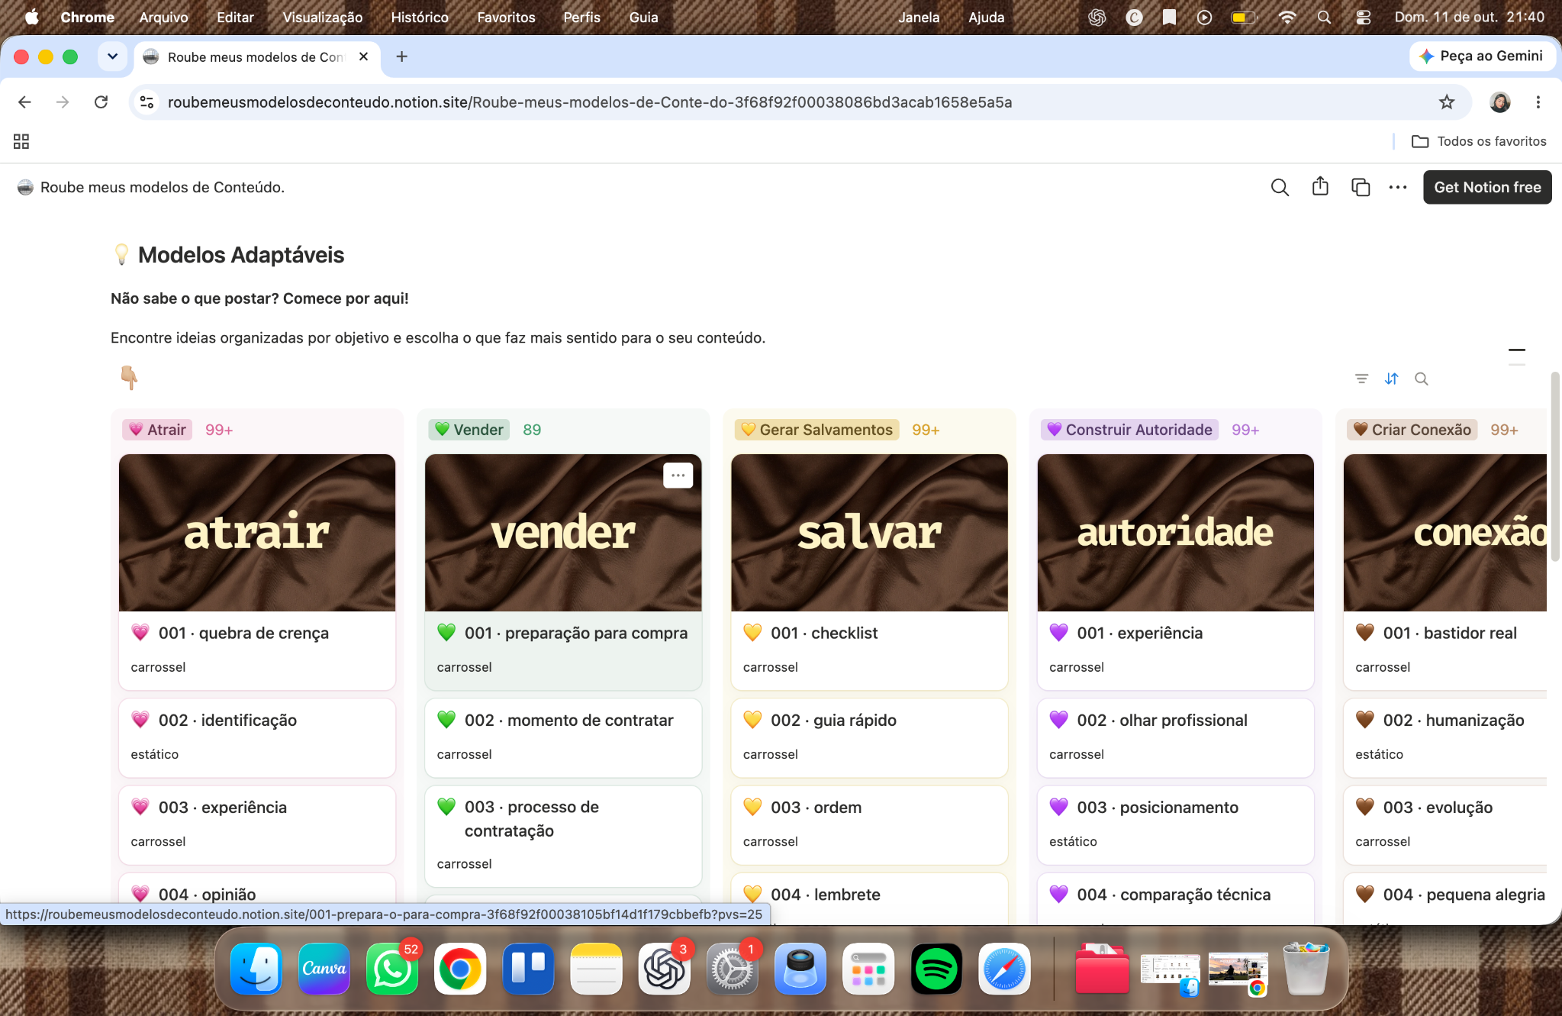
Task: Click the Notion share page icon
Action: [1320, 186]
